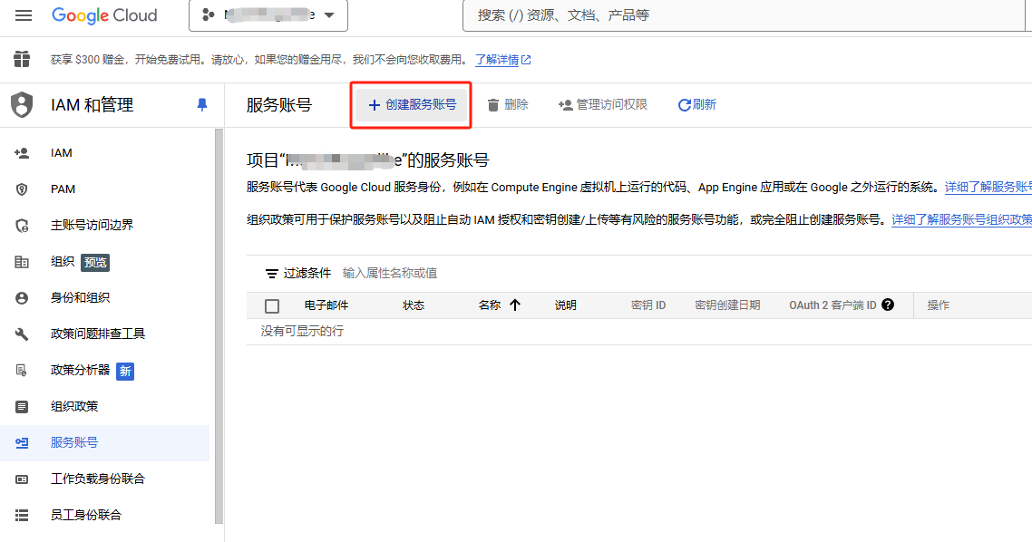This screenshot has height=542, width=1032.
Task: Click the 说明 column header
Action: pyautogui.click(x=565, y=305)
